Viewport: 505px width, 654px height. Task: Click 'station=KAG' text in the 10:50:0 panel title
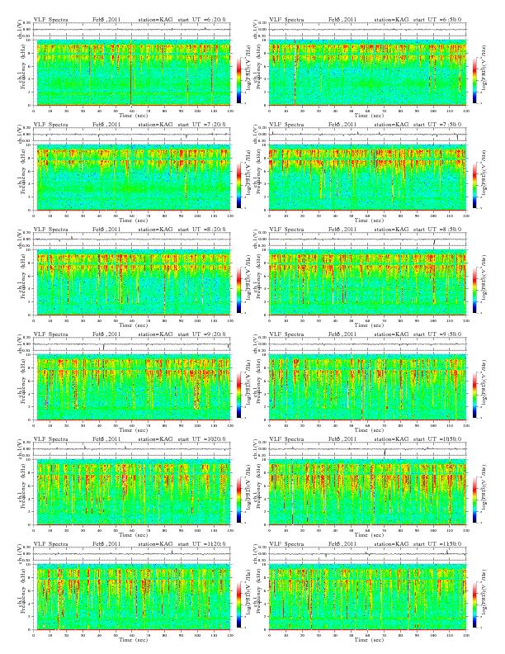click(x=391, y=439)
